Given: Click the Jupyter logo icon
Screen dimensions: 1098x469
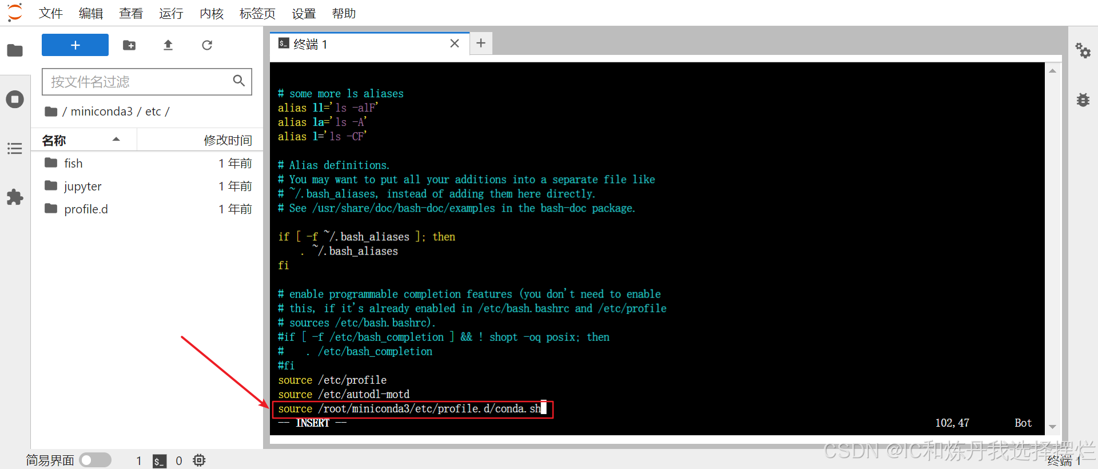Looking at the screenshot, I should [15, 13].
